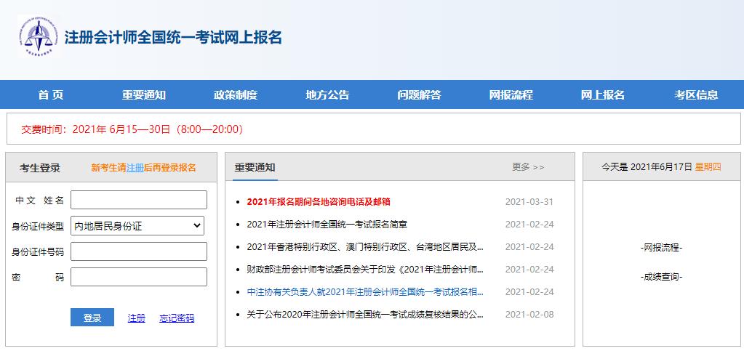This screenshot has width=744, height=351.
Task: Switch to the 重要通知 panel tab
Action: pos(255,167)
